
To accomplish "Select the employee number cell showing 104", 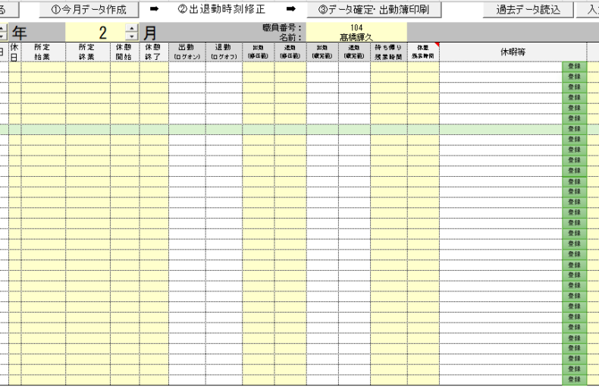I will 356,27.
